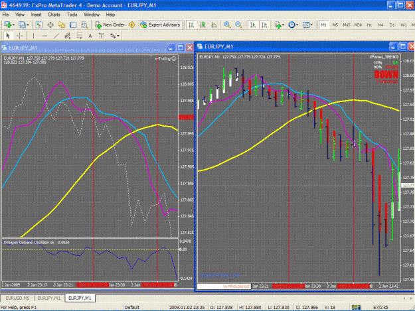
Task: Open the Insert menu
Action: [37, 15]
